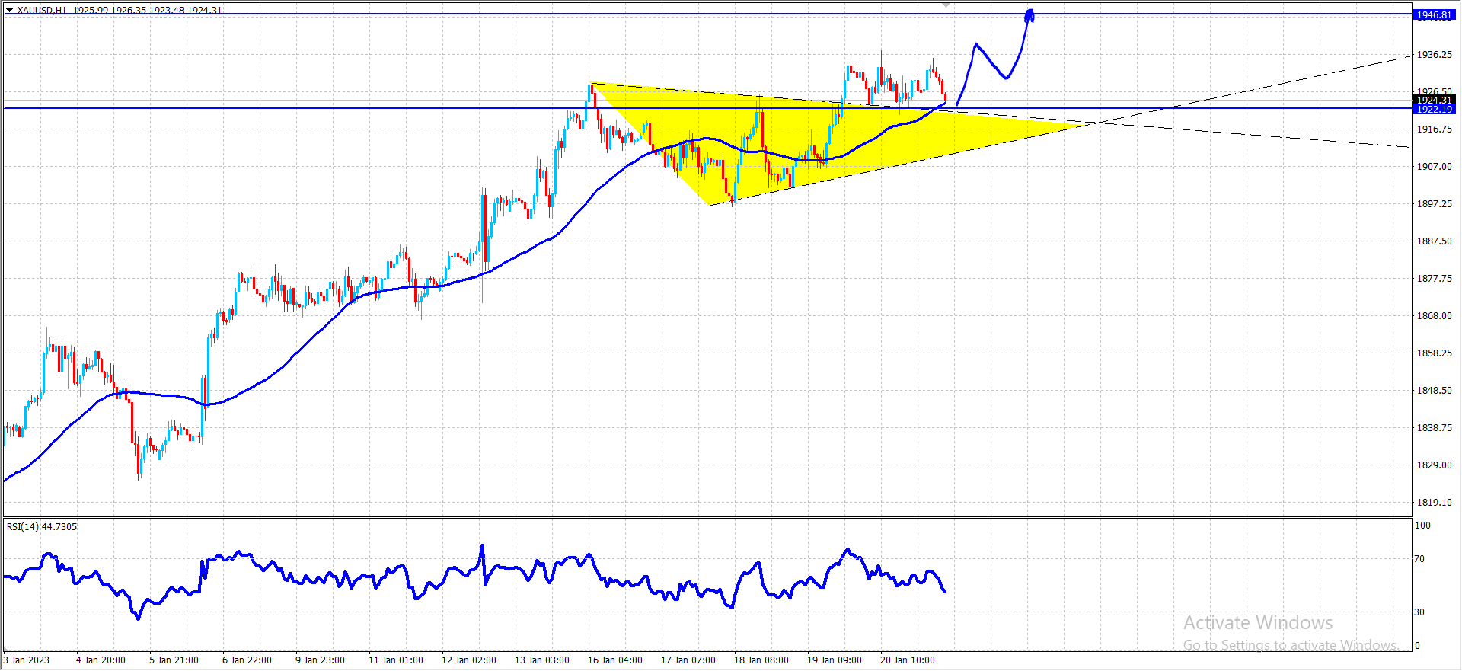Select the hand-drawn blue arrow tip
The width and height of the screenshot is (1462, 671).
1029,14
